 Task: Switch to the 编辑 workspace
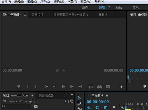coord(102,7)
